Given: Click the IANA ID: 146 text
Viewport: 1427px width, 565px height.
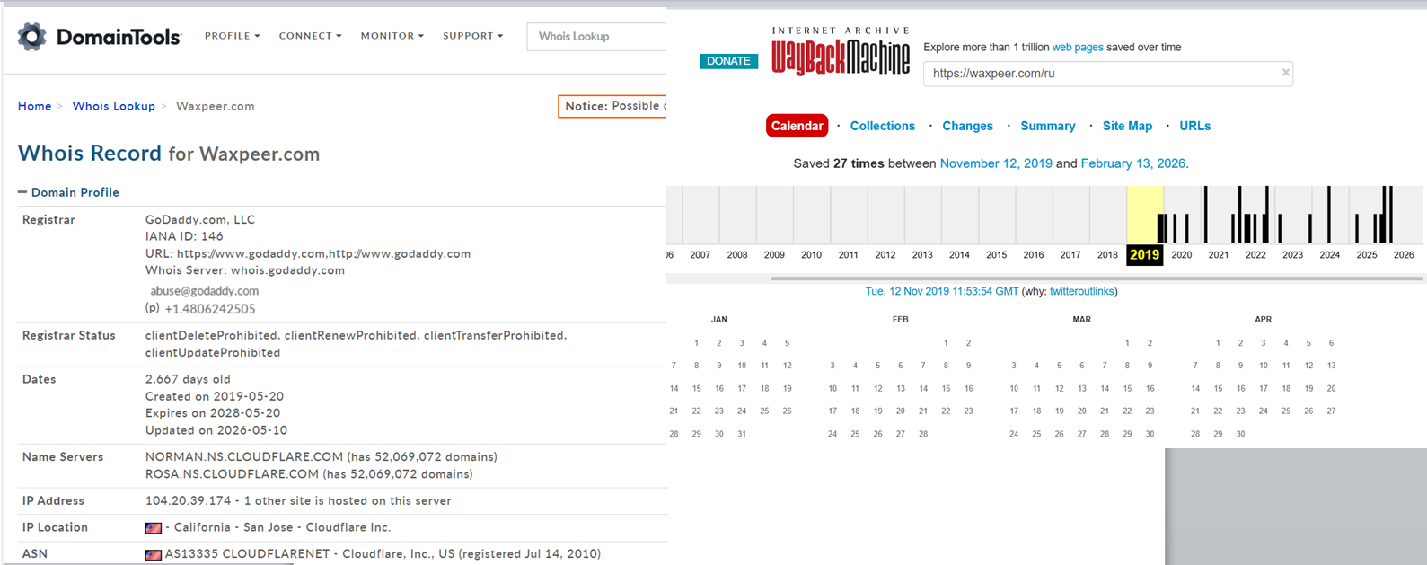Looking at the screenshot, I should click(184, 236).
